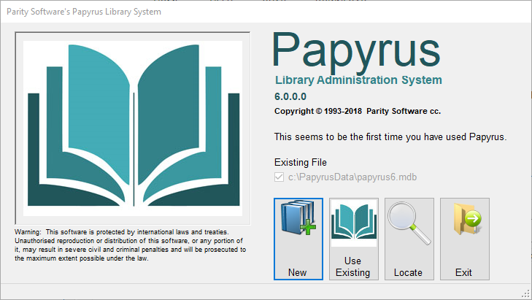Select the 'Existing File' label
Image resolution: width=532 pixels, height=300 pixels.
click(300, 162)
